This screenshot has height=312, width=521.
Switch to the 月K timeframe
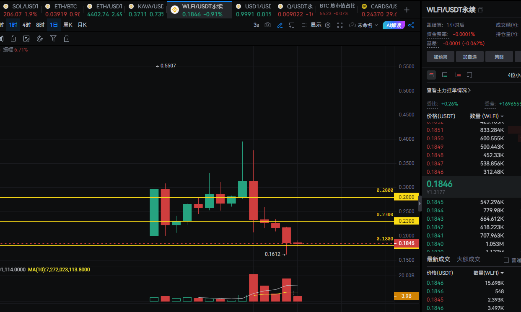82,25
